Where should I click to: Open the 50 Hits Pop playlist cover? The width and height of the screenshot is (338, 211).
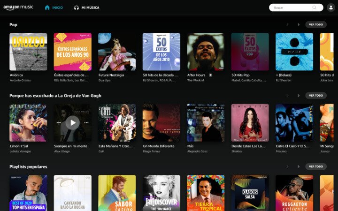click(250, 52)
